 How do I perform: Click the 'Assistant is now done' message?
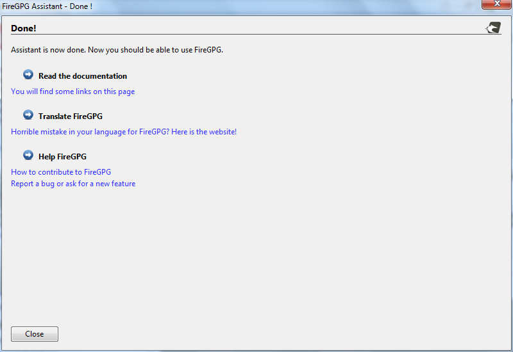[x=117, y=50]
